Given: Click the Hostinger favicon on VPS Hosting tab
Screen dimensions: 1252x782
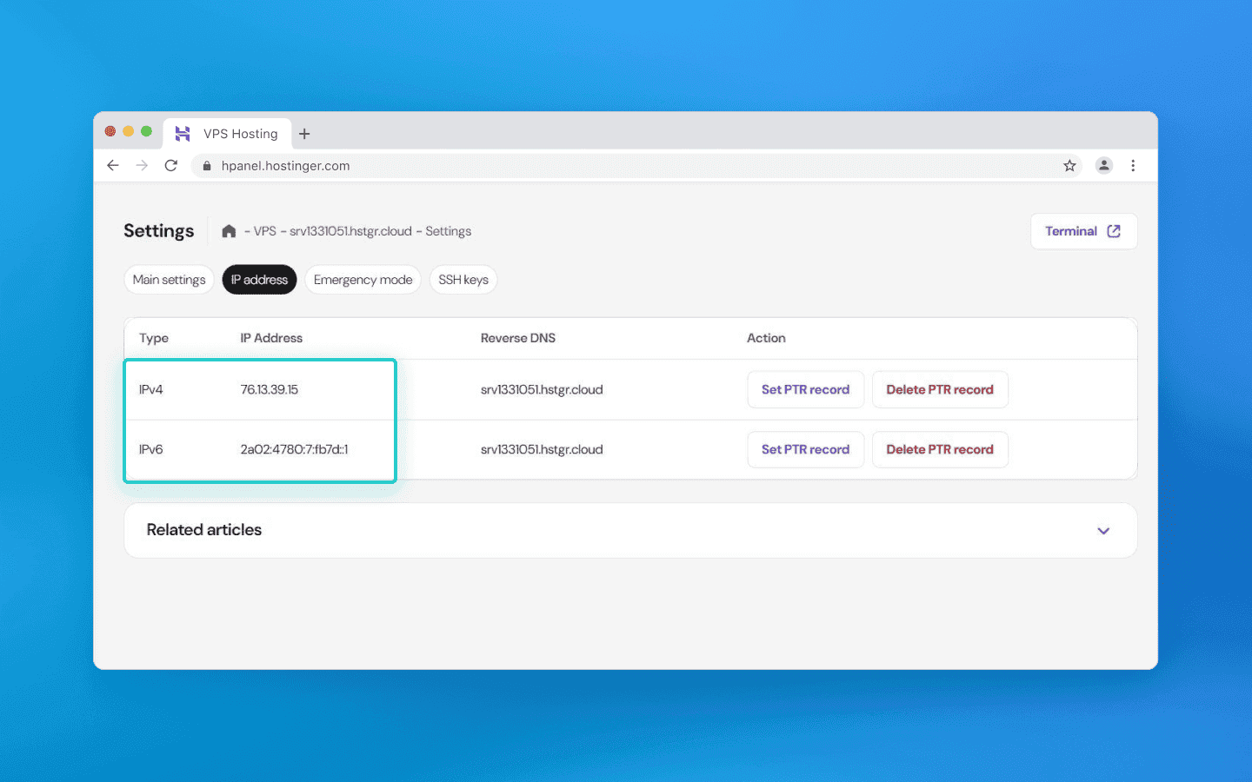Looking at the screenshot, I should coord(183,134).
